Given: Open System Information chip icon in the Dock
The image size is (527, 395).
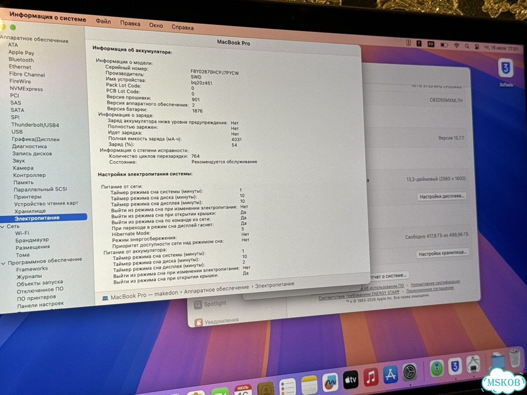Looking at the screenshot, I should (x=473, y=364).
